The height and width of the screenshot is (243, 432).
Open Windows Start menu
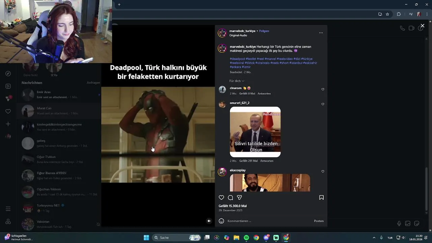(146, 238)
